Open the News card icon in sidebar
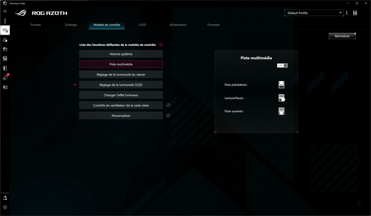371x216 pixels. pos(5,87)
